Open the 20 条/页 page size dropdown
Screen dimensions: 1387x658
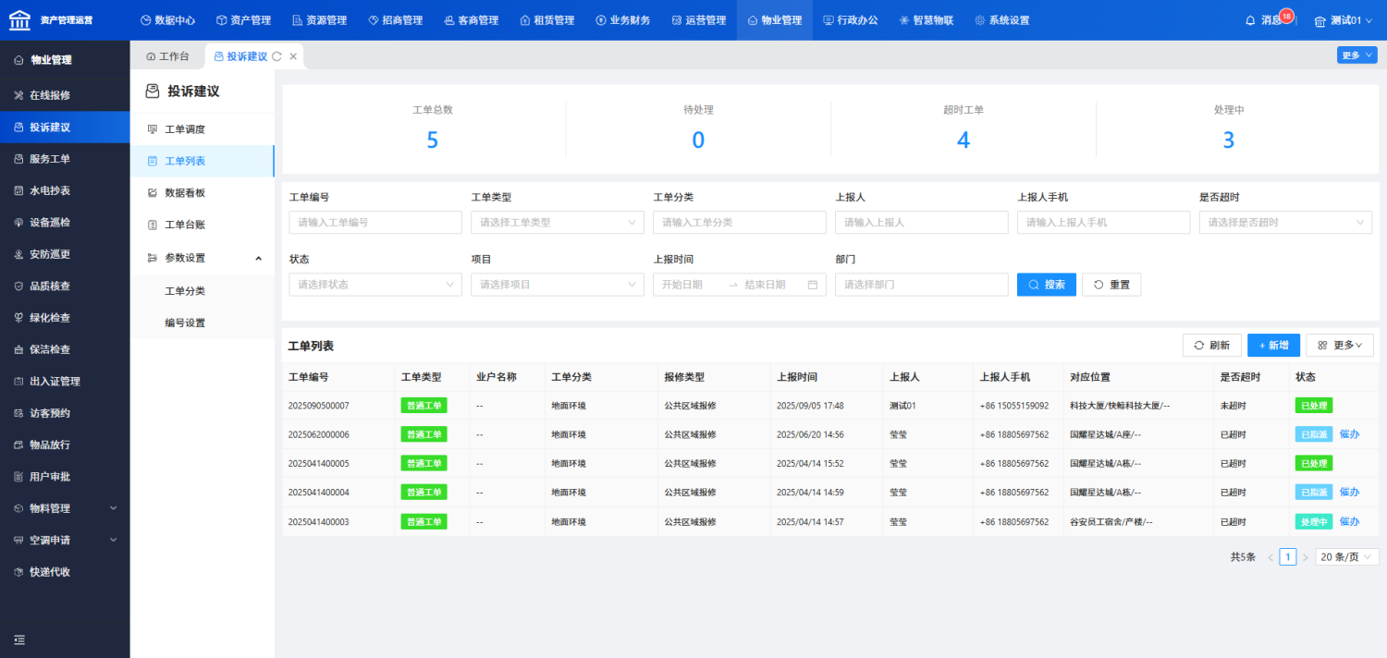point(1346,557)
